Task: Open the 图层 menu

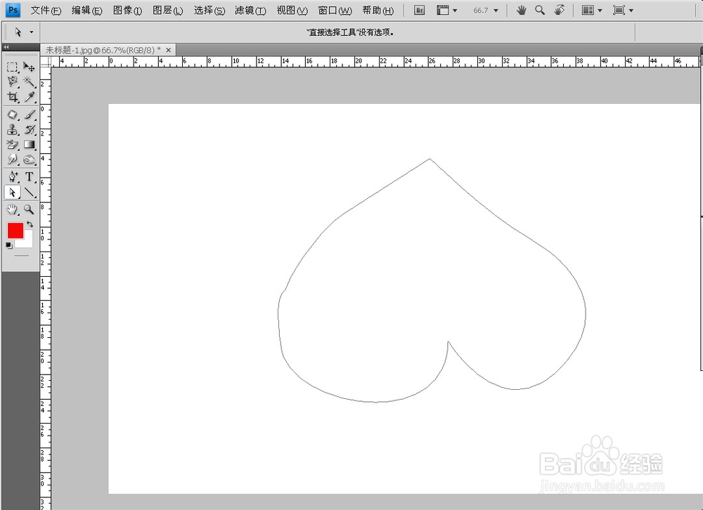Action: 167,10
